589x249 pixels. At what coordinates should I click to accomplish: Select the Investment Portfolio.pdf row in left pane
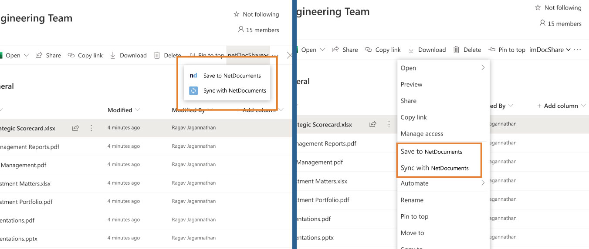(146, 202)
